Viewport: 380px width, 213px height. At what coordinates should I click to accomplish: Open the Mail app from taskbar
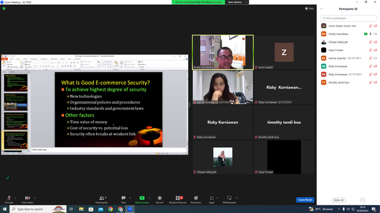pos(100,209)
